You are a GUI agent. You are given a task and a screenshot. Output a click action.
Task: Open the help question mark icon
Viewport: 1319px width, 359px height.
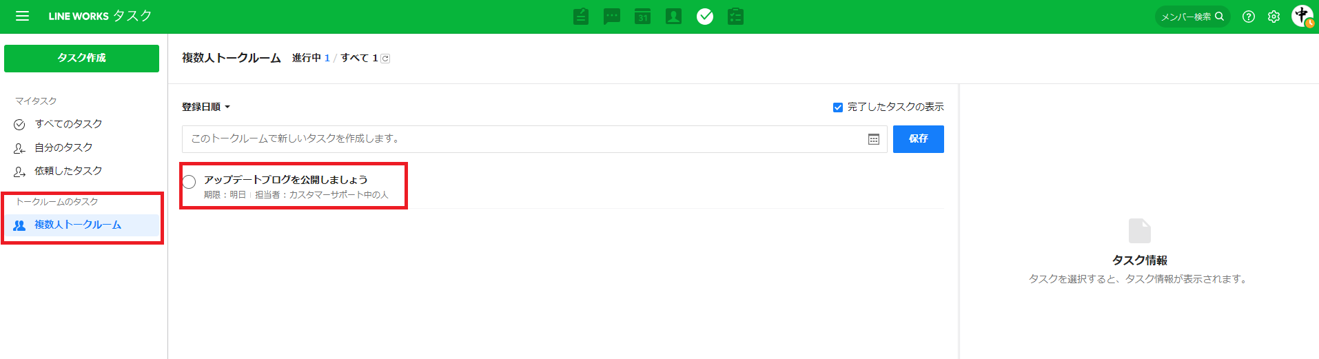[1248, 17]
